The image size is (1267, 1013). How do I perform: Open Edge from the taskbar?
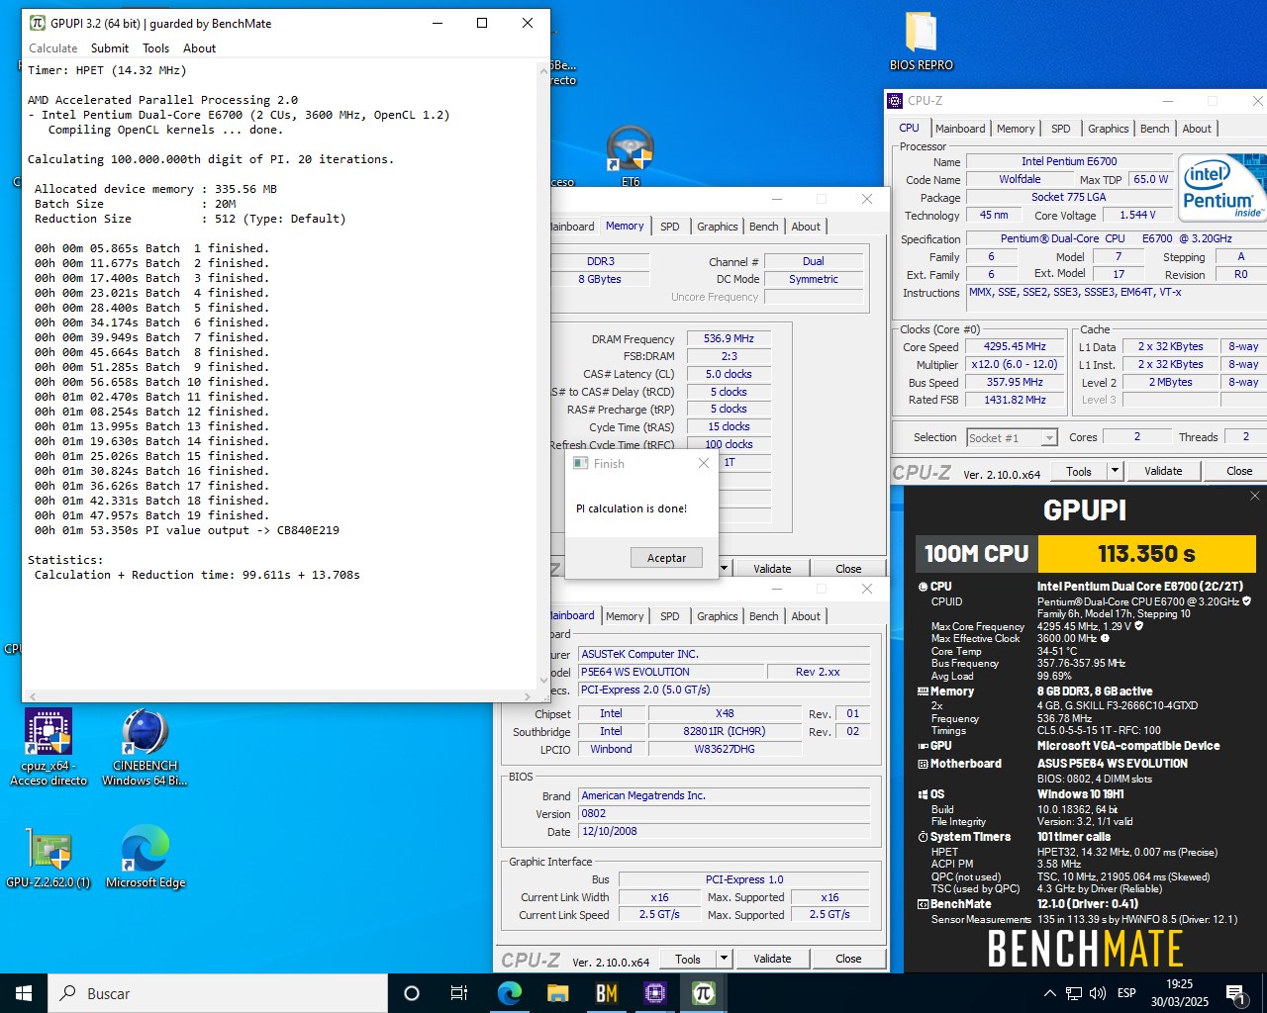[510, 993]
